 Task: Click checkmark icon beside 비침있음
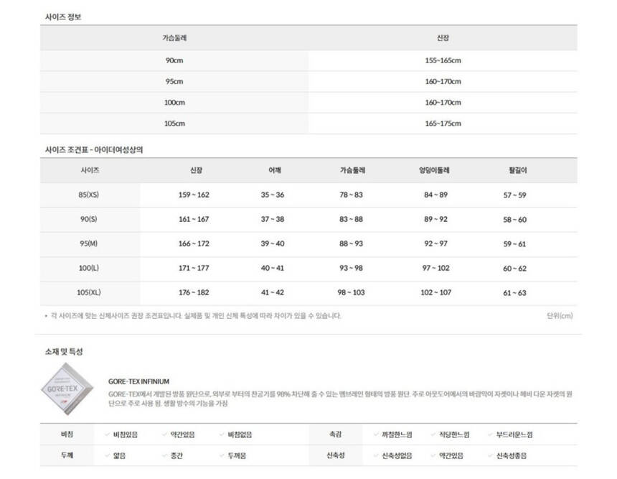(x=108, y=434)
